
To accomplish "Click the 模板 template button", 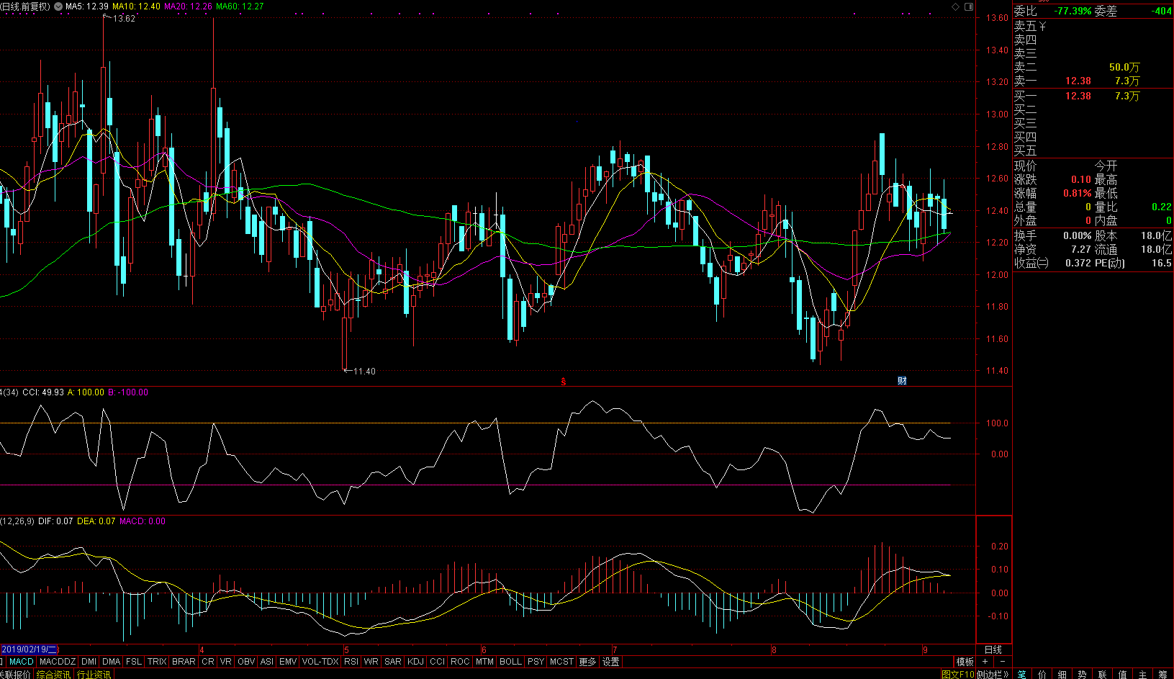I will [965, 662].
